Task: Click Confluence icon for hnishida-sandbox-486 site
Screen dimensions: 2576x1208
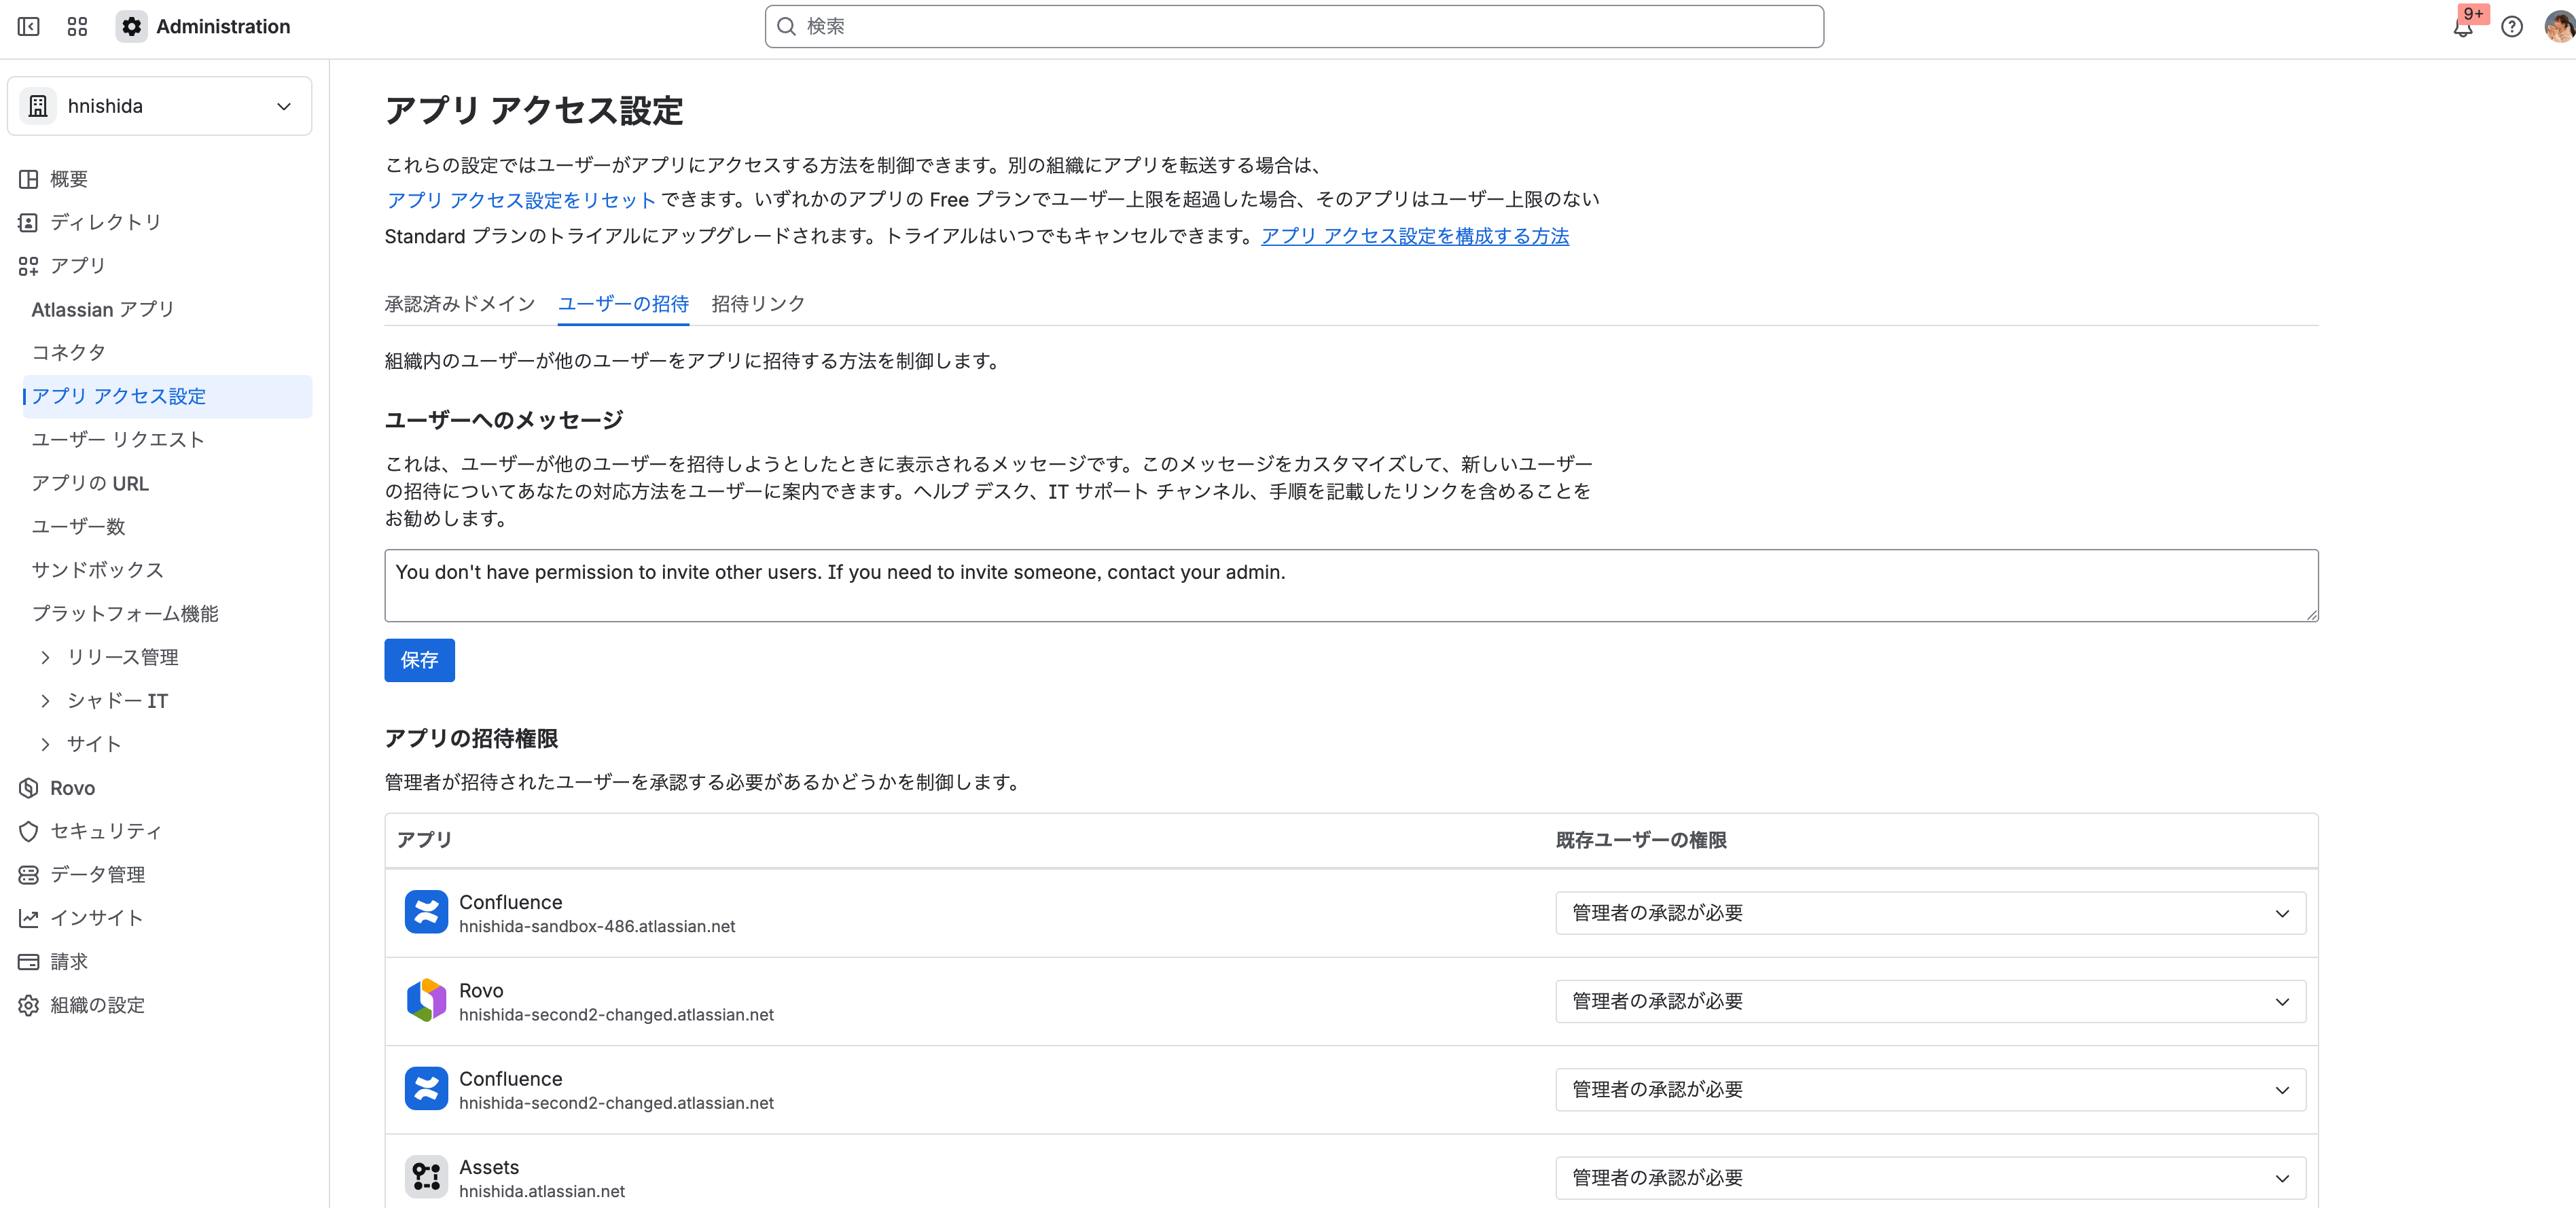Action: pos(426,912)
